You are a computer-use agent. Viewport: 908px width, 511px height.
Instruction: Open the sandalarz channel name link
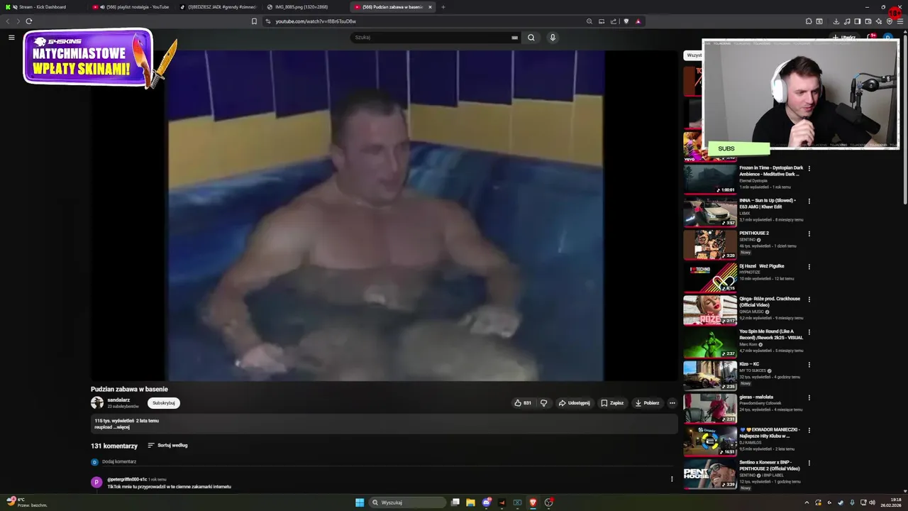pos(118,400)
